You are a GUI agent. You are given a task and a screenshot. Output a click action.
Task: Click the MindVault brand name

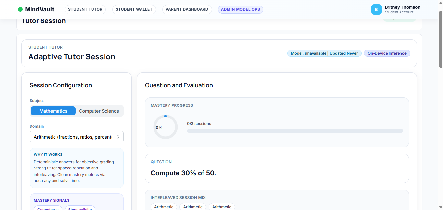click(x=40, y=9)
